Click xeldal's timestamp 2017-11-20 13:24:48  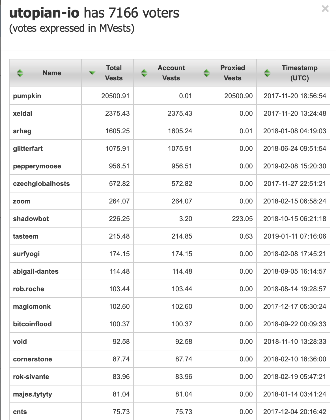295,113
